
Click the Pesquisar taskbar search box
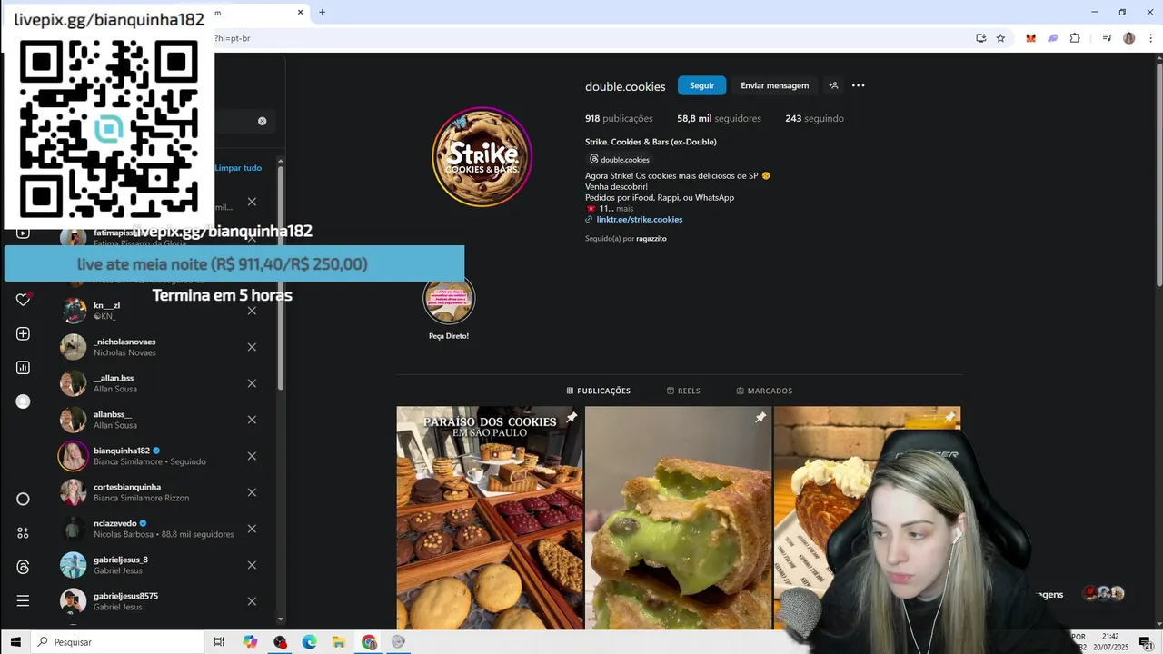118,642
